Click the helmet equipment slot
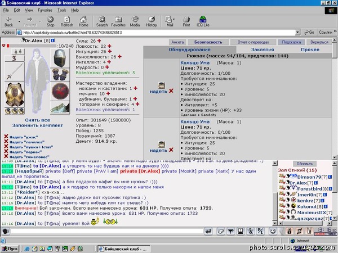 click(60, 58)
